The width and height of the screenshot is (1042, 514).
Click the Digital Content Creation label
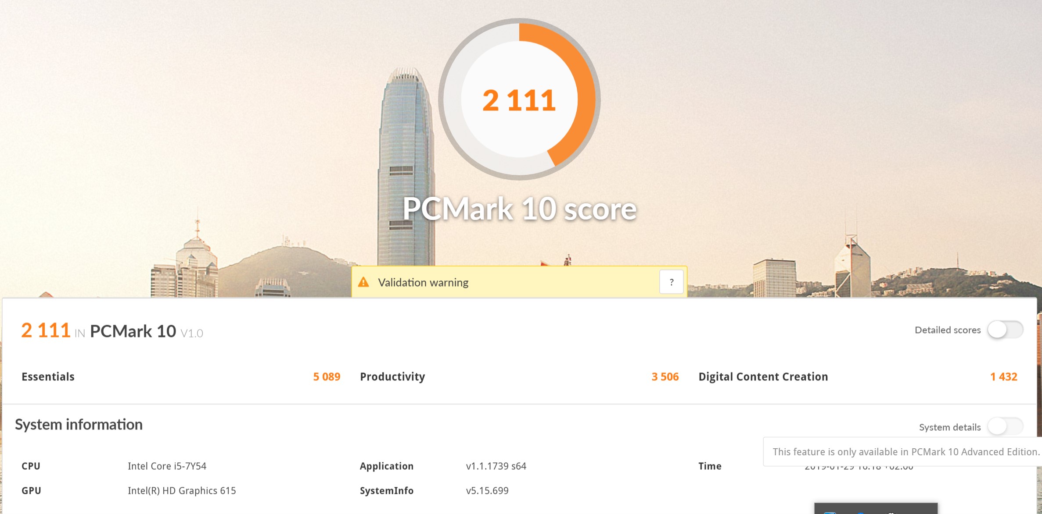point(763,377)
